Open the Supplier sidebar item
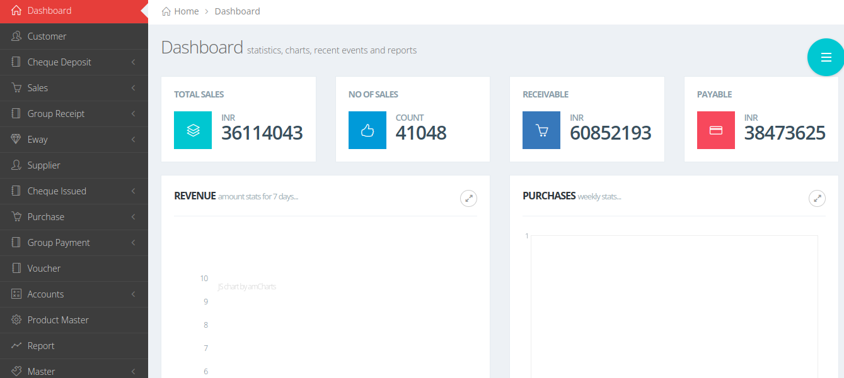This screenshot has height=378, width=844. 43,165
